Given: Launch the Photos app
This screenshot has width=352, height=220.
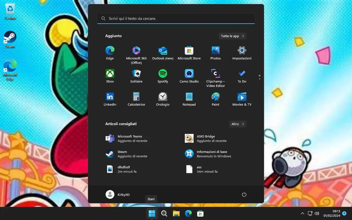Looking at the screenshot, I should [x=216, y=53].
